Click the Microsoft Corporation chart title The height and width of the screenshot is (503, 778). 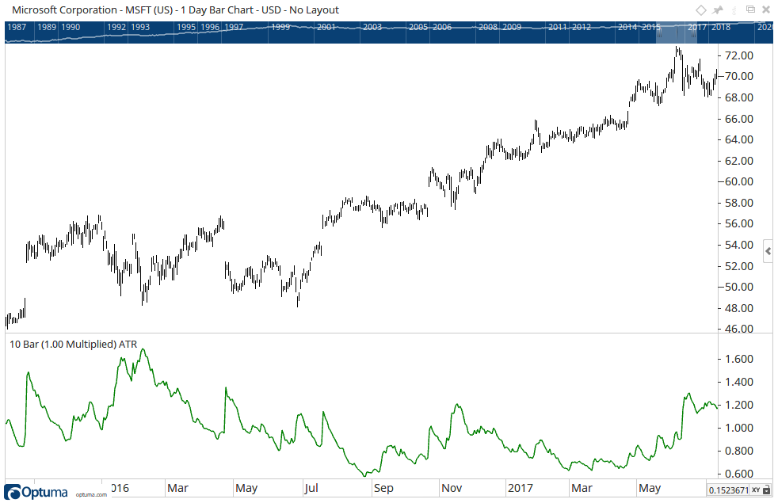pos(176,10)
